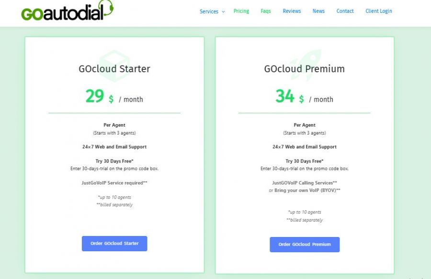This screenshot has height=279, width=431.
Task: Select the Faqs menu item
Action: pyautogui.click(x=266, y=11)
